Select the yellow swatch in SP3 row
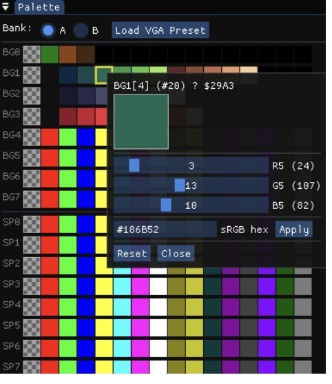The height and width of the screenshot is (384, 332). (104, 286)
